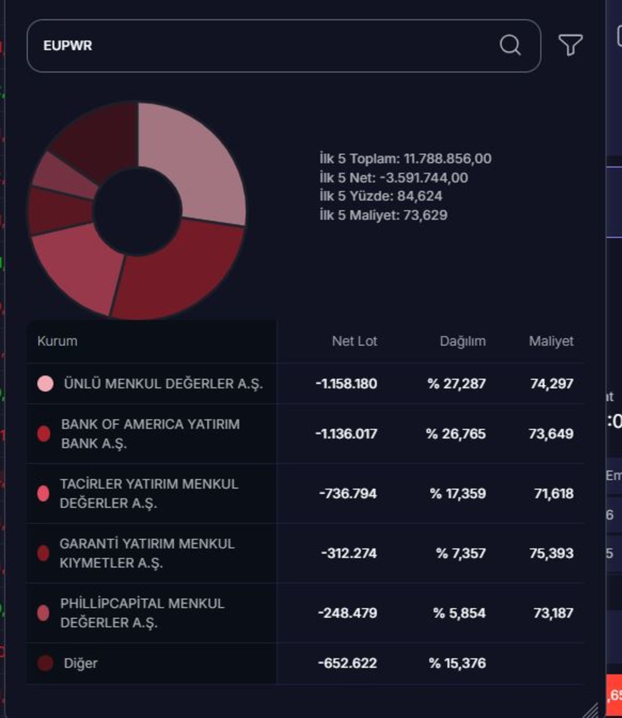Click distribution value % 15,376
This screenshot has width=622, height=718.
pos(458,663)
